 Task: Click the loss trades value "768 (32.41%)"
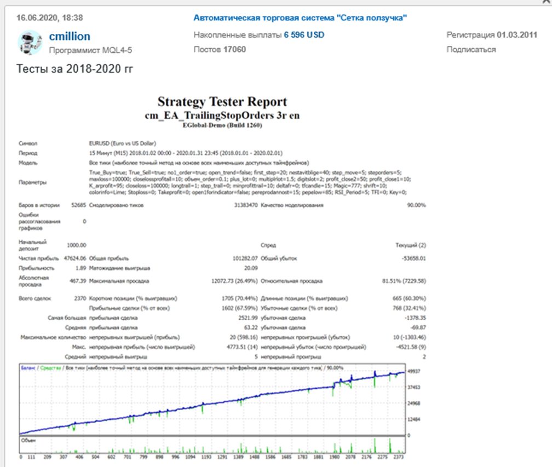point(409,308)
